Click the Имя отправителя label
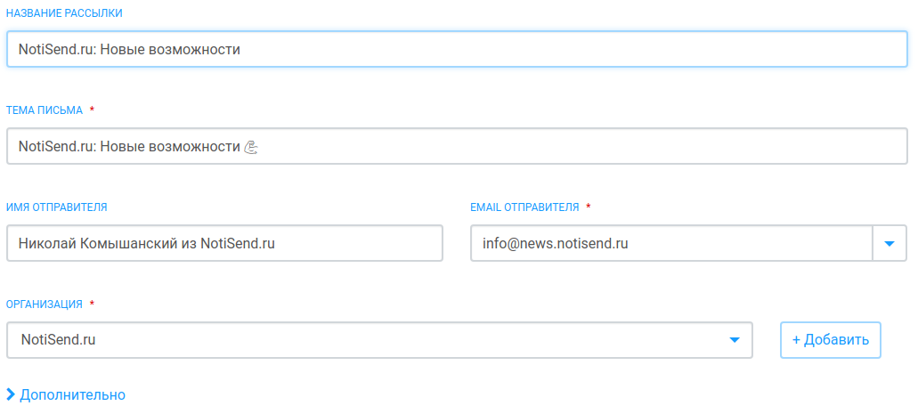The image size is (918, 414). coord(57,207)
